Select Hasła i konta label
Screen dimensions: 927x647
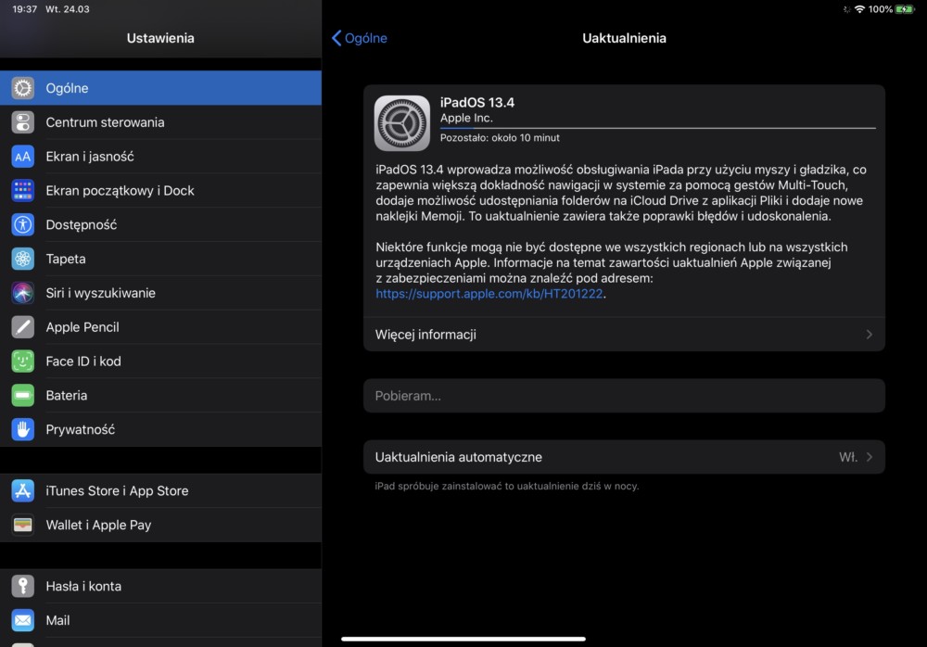83,586
